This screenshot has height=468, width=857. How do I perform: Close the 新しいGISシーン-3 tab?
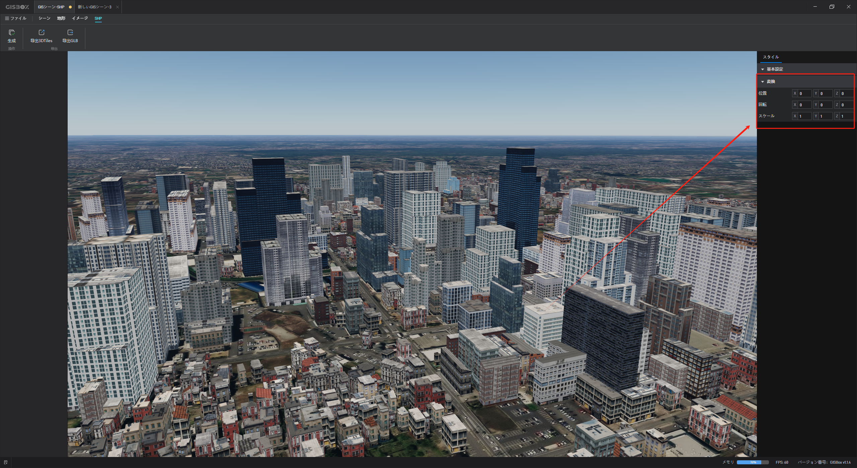tap(117, 7)
